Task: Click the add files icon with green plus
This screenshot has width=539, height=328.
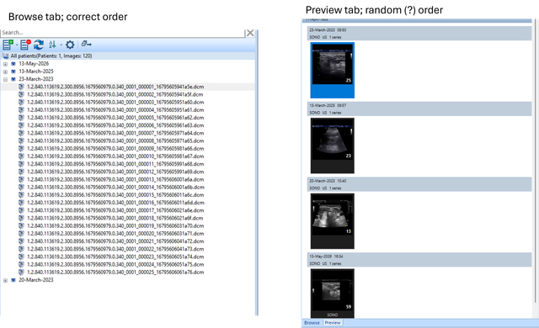Action: (x=8, y=45)
